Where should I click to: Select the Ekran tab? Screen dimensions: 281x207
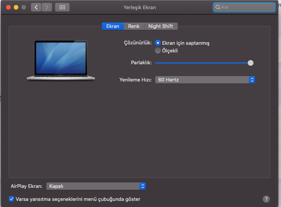point(112,26)
